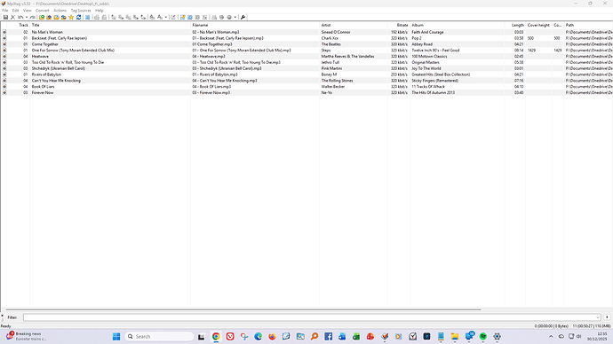Click the arrow button beside Filter box
Viewport: 613px width, 344px height.
tap(607, 317)
